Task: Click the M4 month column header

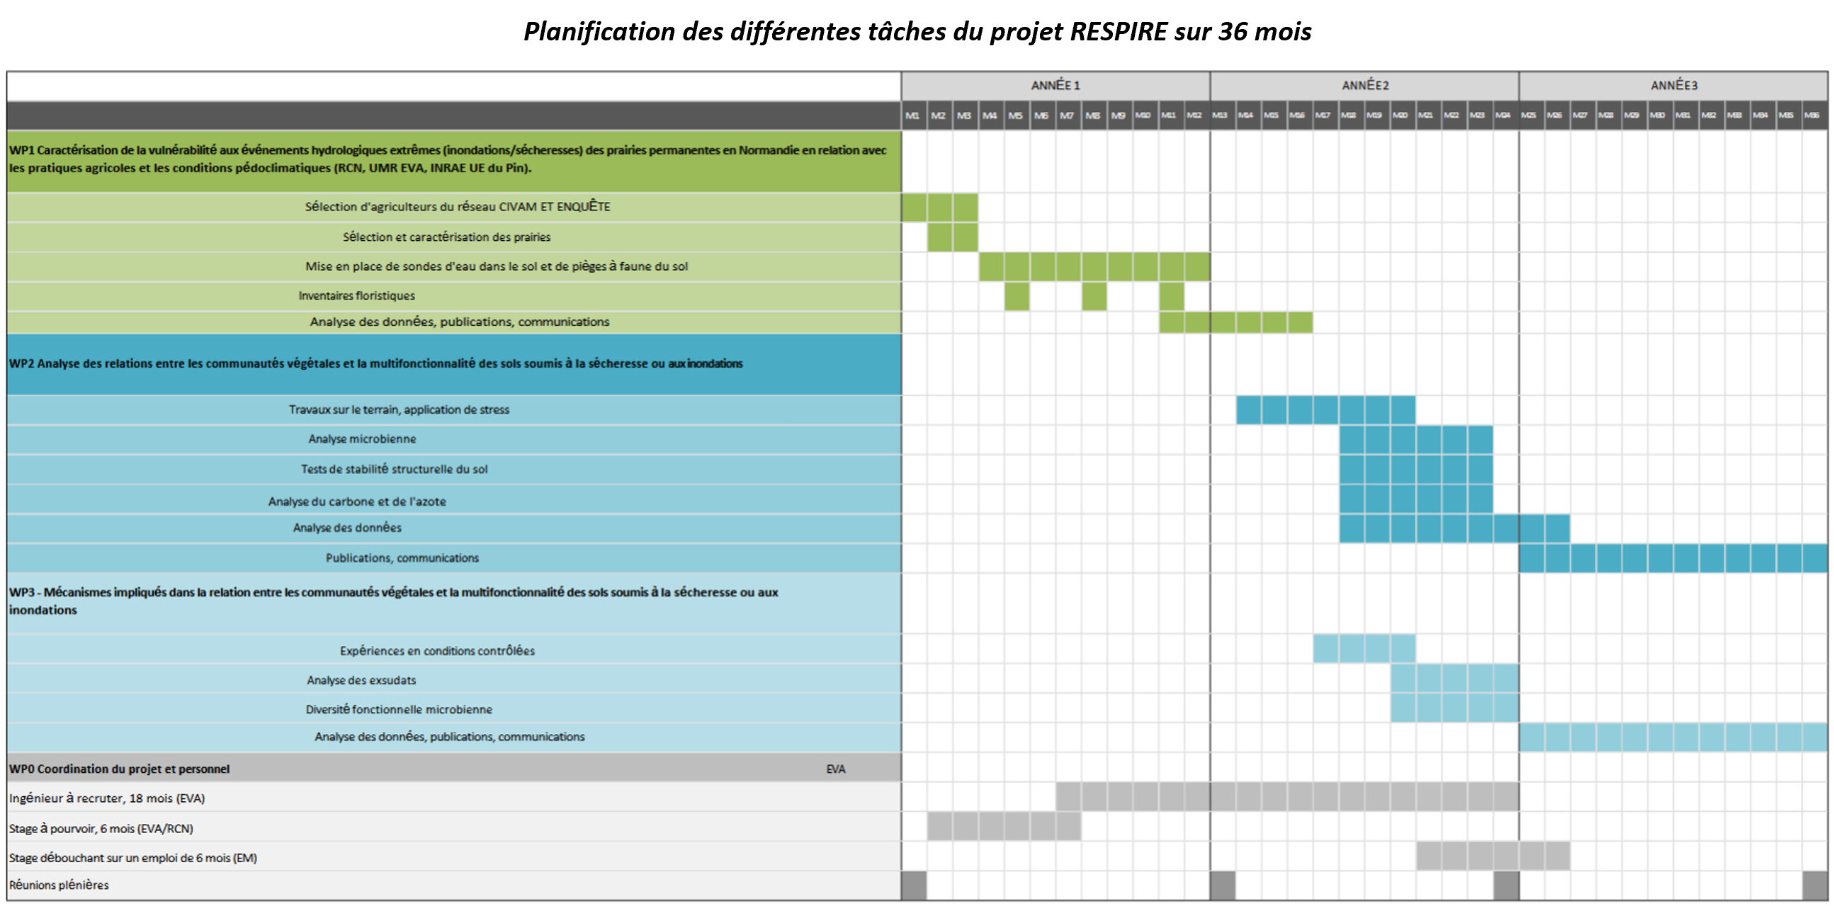Action: (x=990, y=115)
